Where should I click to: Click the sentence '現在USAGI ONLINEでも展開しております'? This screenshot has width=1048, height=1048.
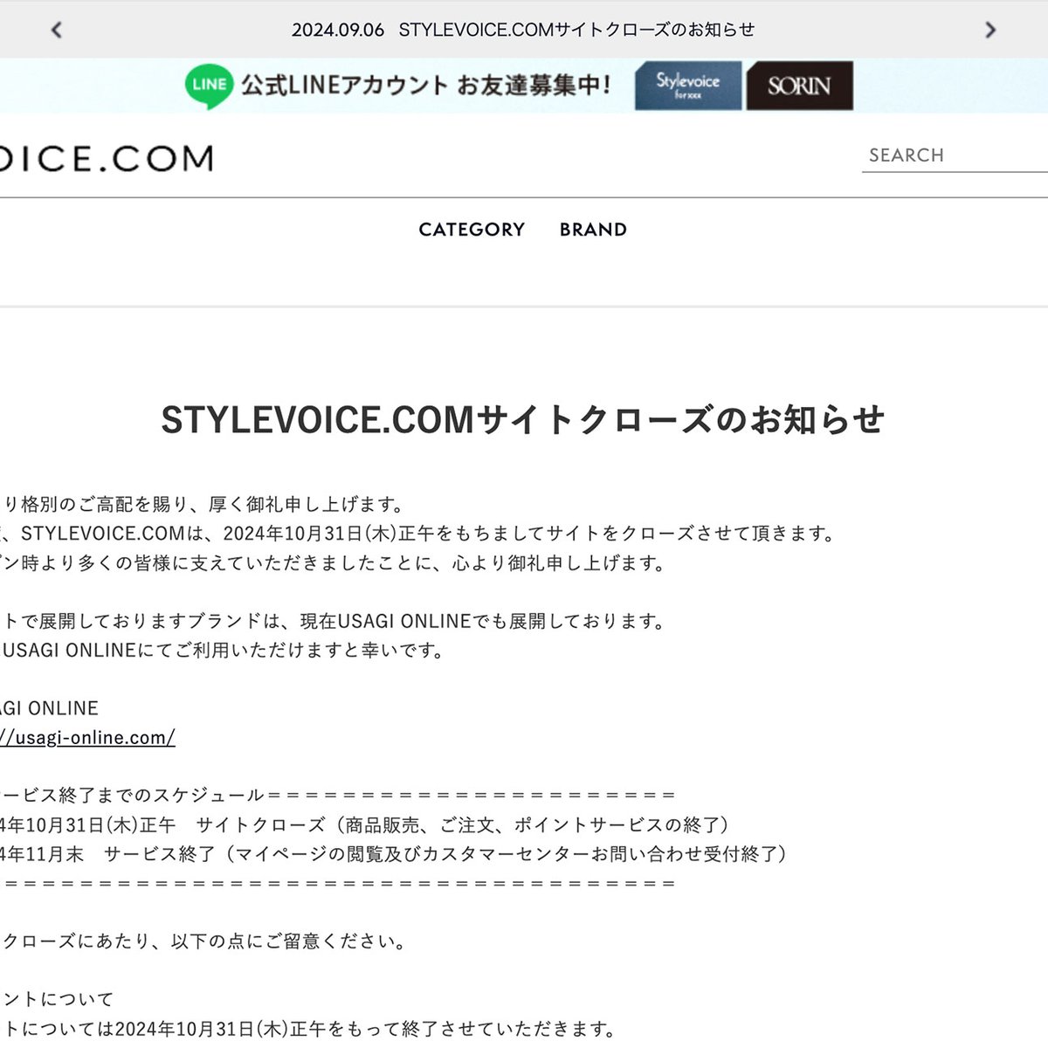484,621
